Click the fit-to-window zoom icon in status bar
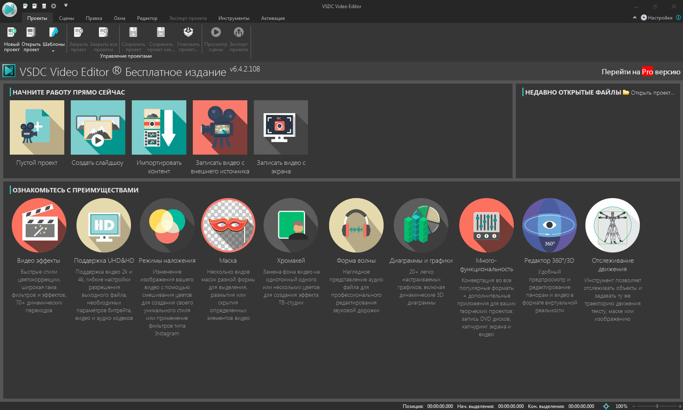The height and width of the screenshot is (410, 683). pyautogui.click(x=606, y=406)
